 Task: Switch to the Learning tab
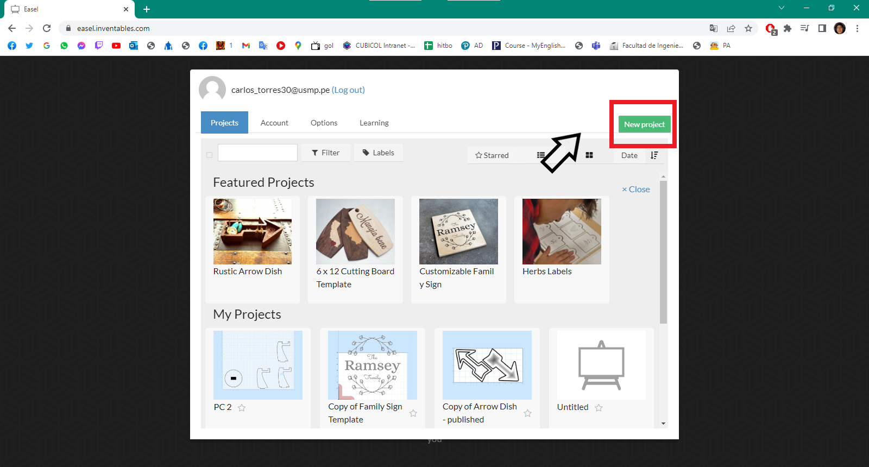(x=374, y=123)
